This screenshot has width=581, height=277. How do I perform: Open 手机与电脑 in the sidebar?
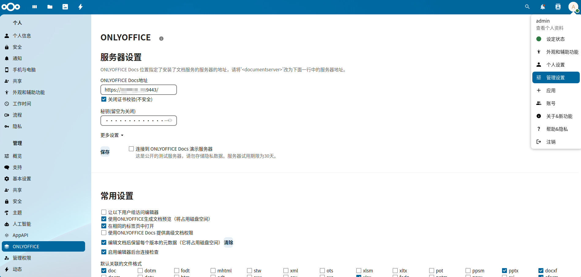point(43,70)
